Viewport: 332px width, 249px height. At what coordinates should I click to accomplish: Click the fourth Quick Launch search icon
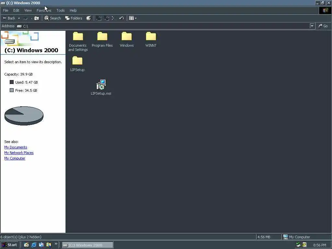pyautogui.click(x=49, y=245)
